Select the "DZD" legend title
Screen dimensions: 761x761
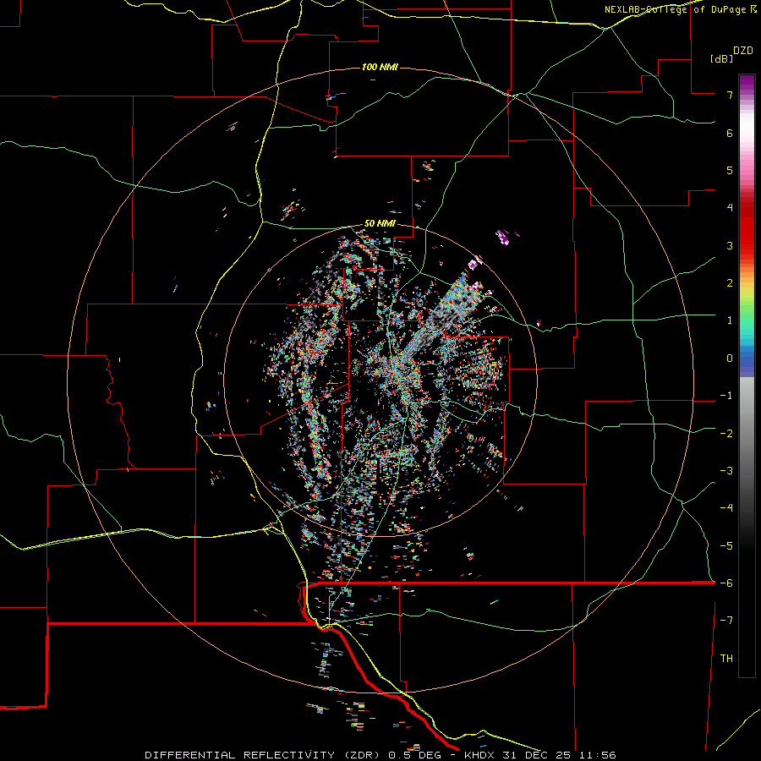[x=743, y=51]
